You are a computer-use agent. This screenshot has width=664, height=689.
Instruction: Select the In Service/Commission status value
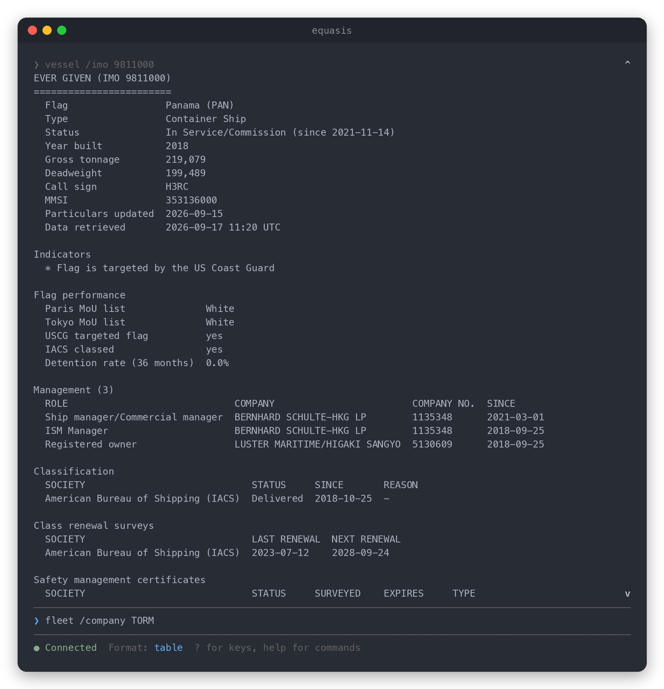click(280, 132)
